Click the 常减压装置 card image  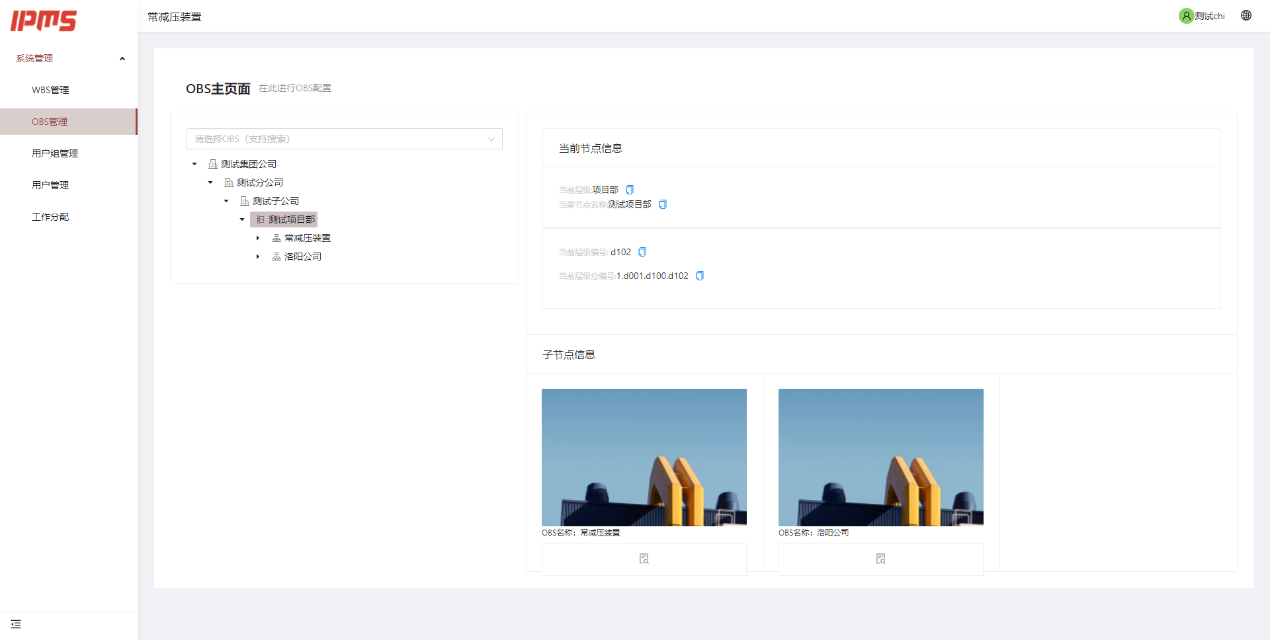coord(644,458)
